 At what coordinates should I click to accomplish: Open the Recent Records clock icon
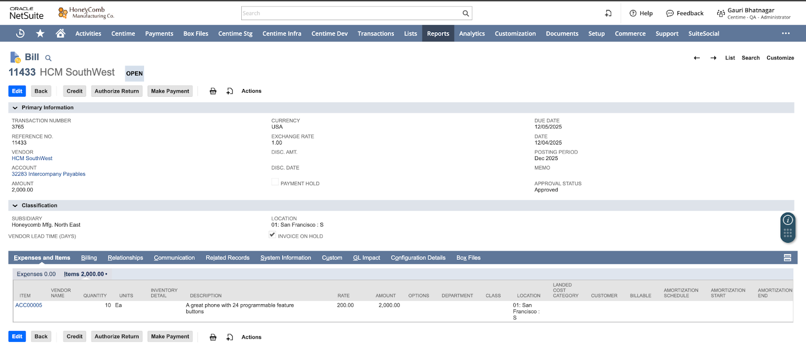[x=20, y=33]
